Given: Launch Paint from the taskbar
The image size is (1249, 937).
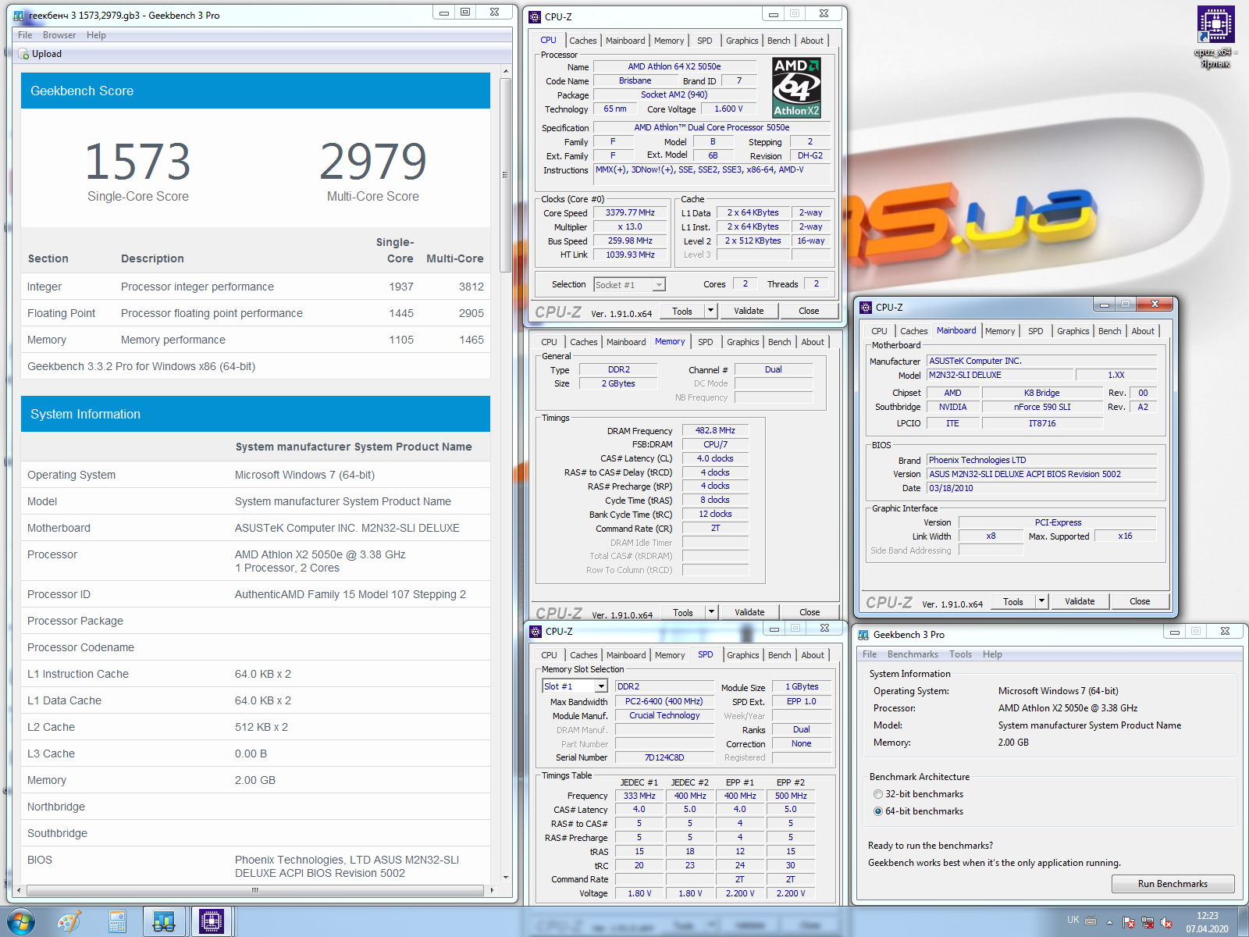Looking at the screenshot, I should [x=69, y=922].
